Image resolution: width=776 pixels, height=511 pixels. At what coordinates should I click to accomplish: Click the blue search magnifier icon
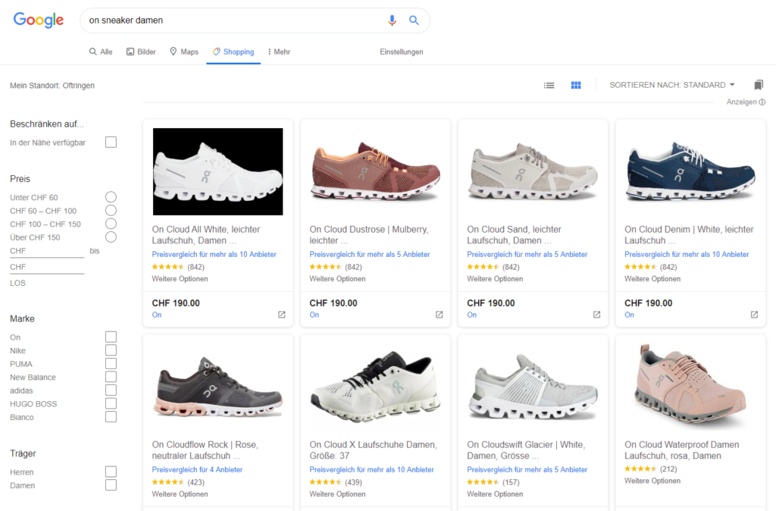(414, 20)
